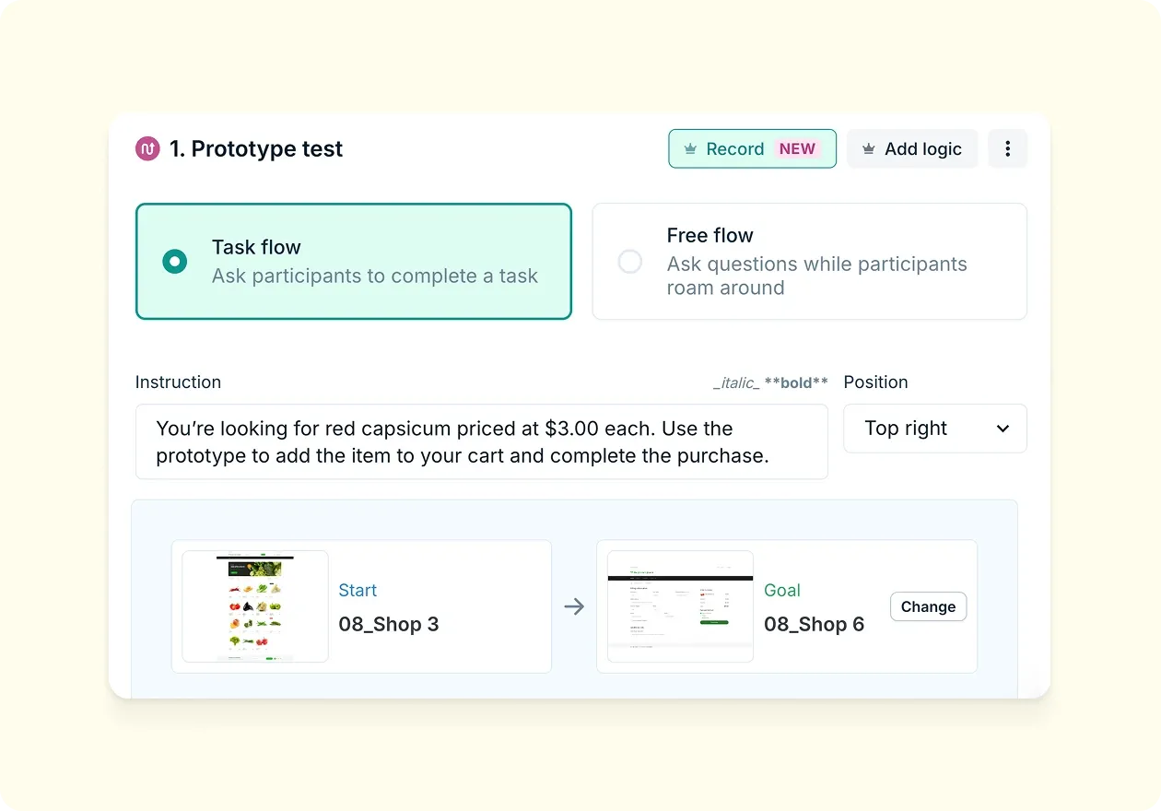Click the arrow between Start and Goal

[575, 606]
